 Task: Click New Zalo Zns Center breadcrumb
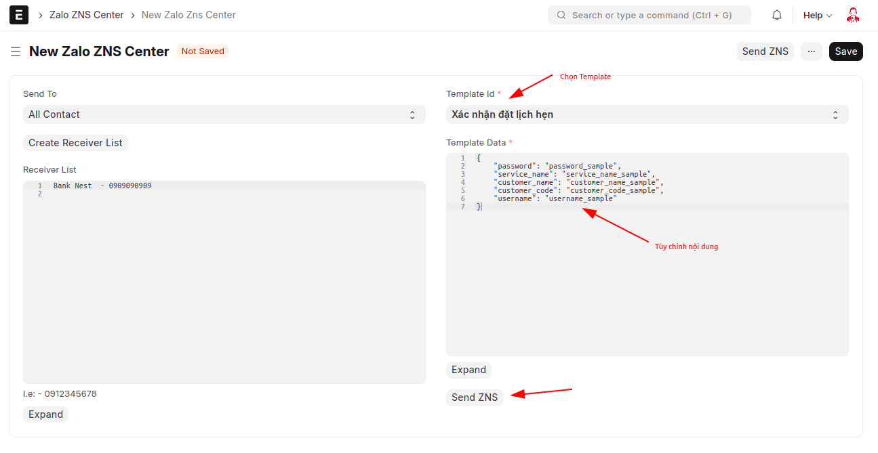188,15
